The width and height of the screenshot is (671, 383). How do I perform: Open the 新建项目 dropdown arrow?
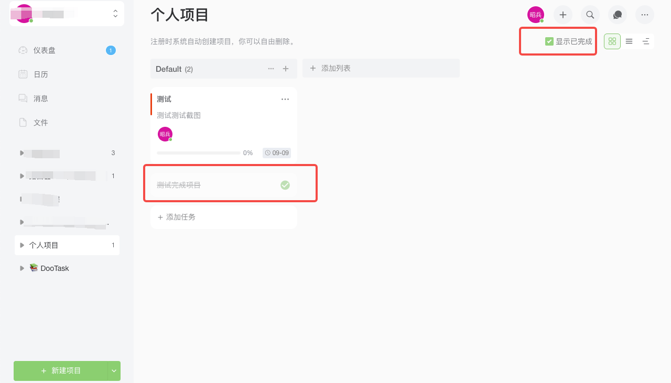114,371
